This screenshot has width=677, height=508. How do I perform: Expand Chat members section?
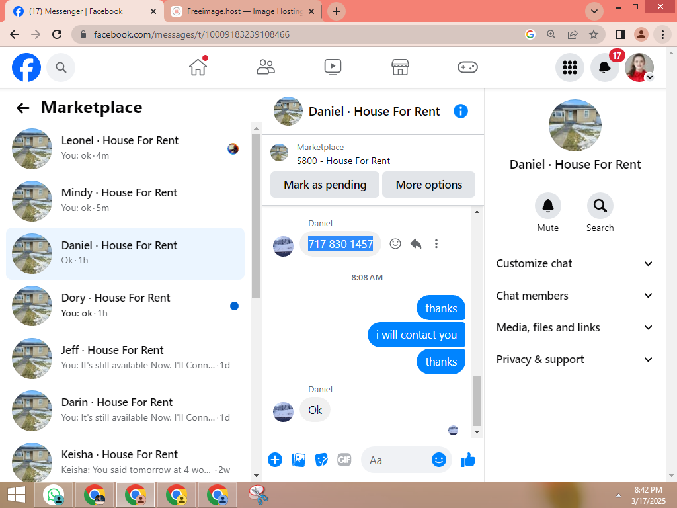point(575,296)
